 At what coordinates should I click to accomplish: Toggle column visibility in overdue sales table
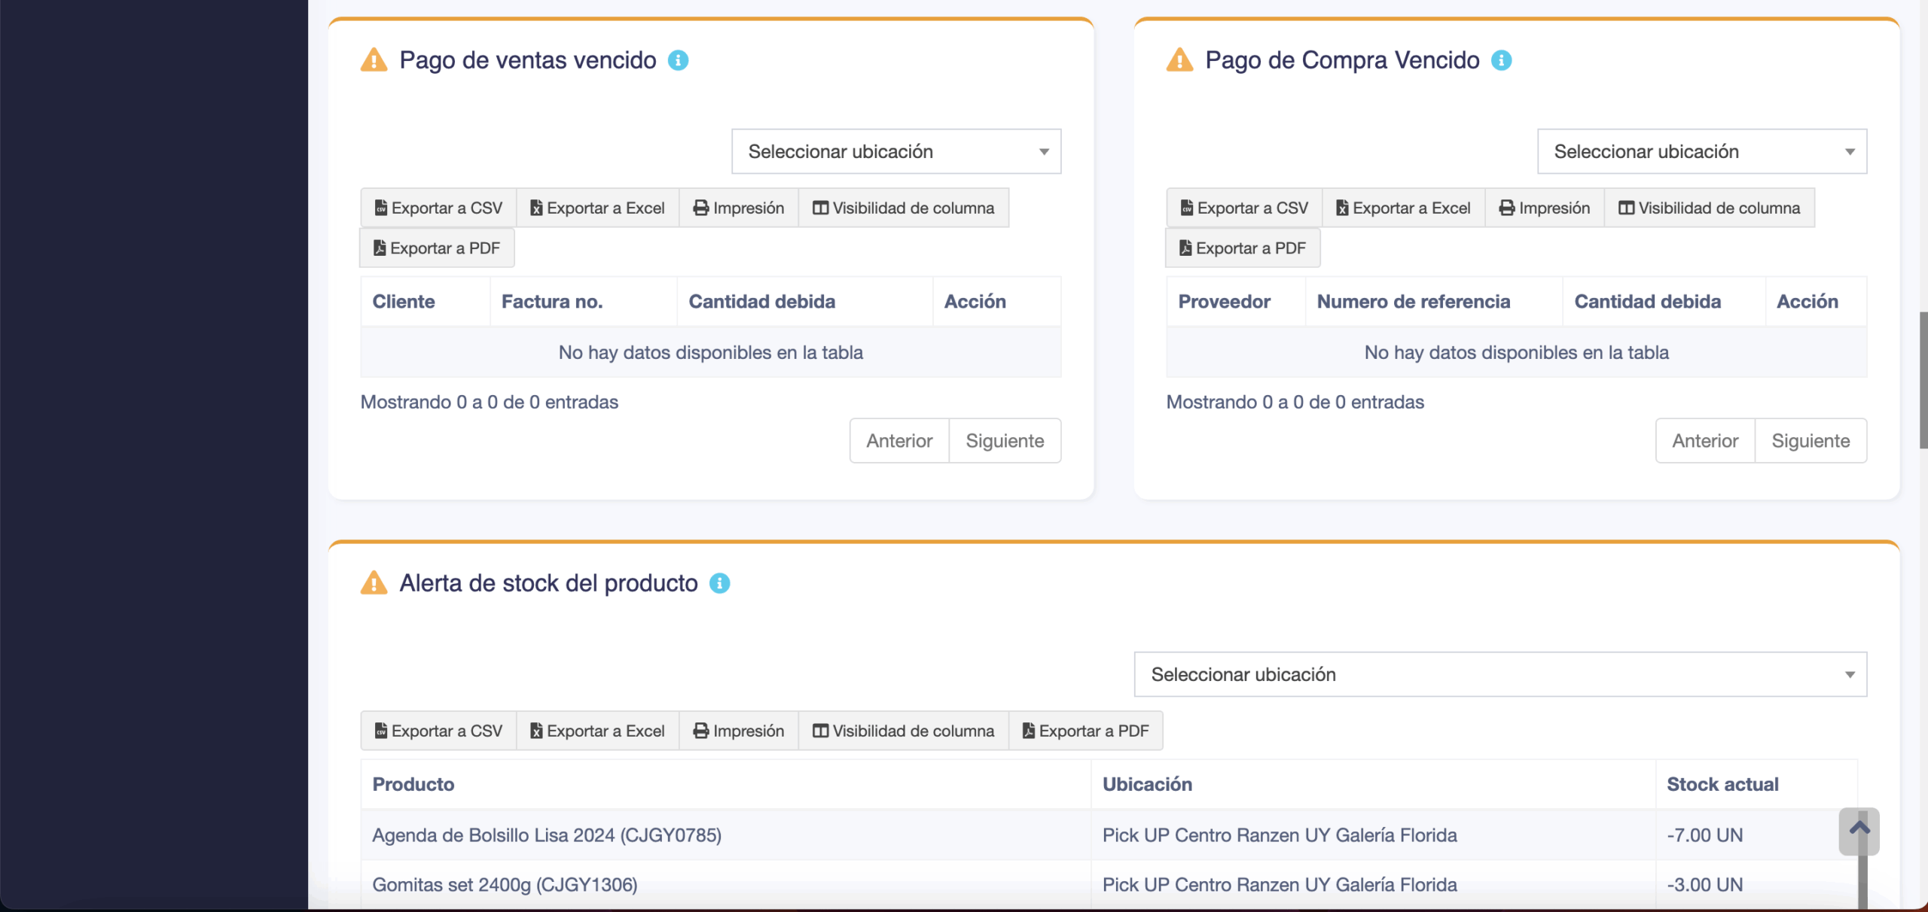point(903,208)
